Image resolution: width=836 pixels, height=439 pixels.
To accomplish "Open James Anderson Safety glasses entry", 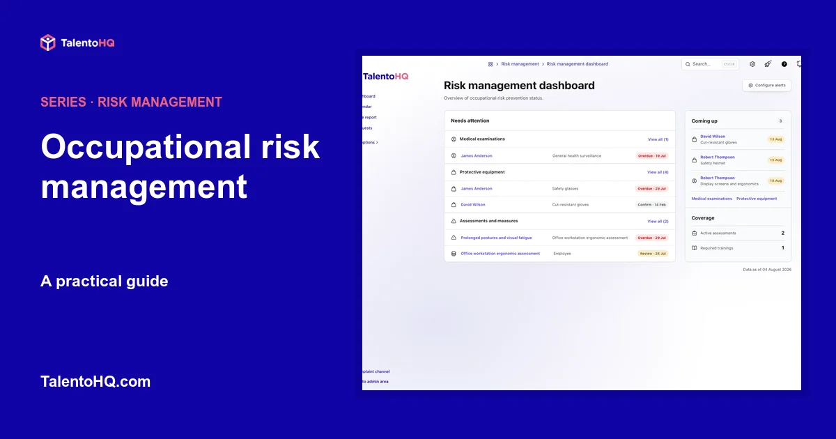I will (477, 189).
